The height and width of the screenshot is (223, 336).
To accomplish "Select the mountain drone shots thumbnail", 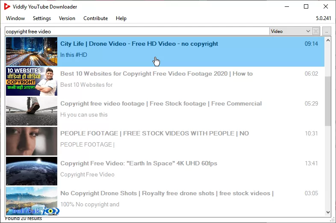I will [32, 201].
